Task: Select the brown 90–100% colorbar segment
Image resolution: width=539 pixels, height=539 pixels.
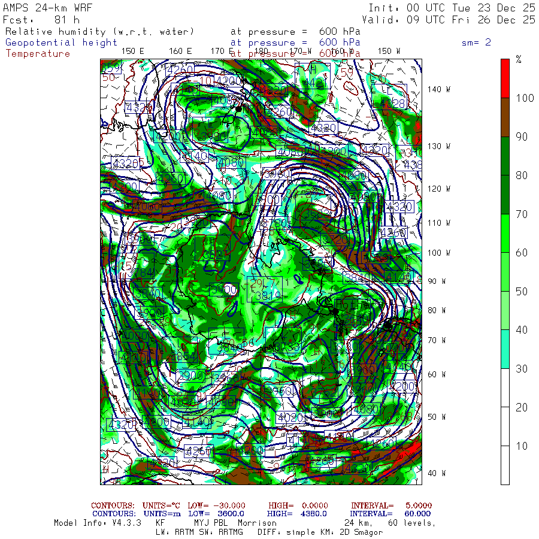Action: click(x=505, y=117)
